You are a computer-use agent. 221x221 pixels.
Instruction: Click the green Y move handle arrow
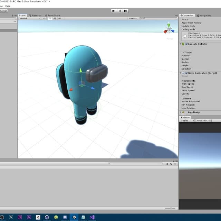pos(80,70)
